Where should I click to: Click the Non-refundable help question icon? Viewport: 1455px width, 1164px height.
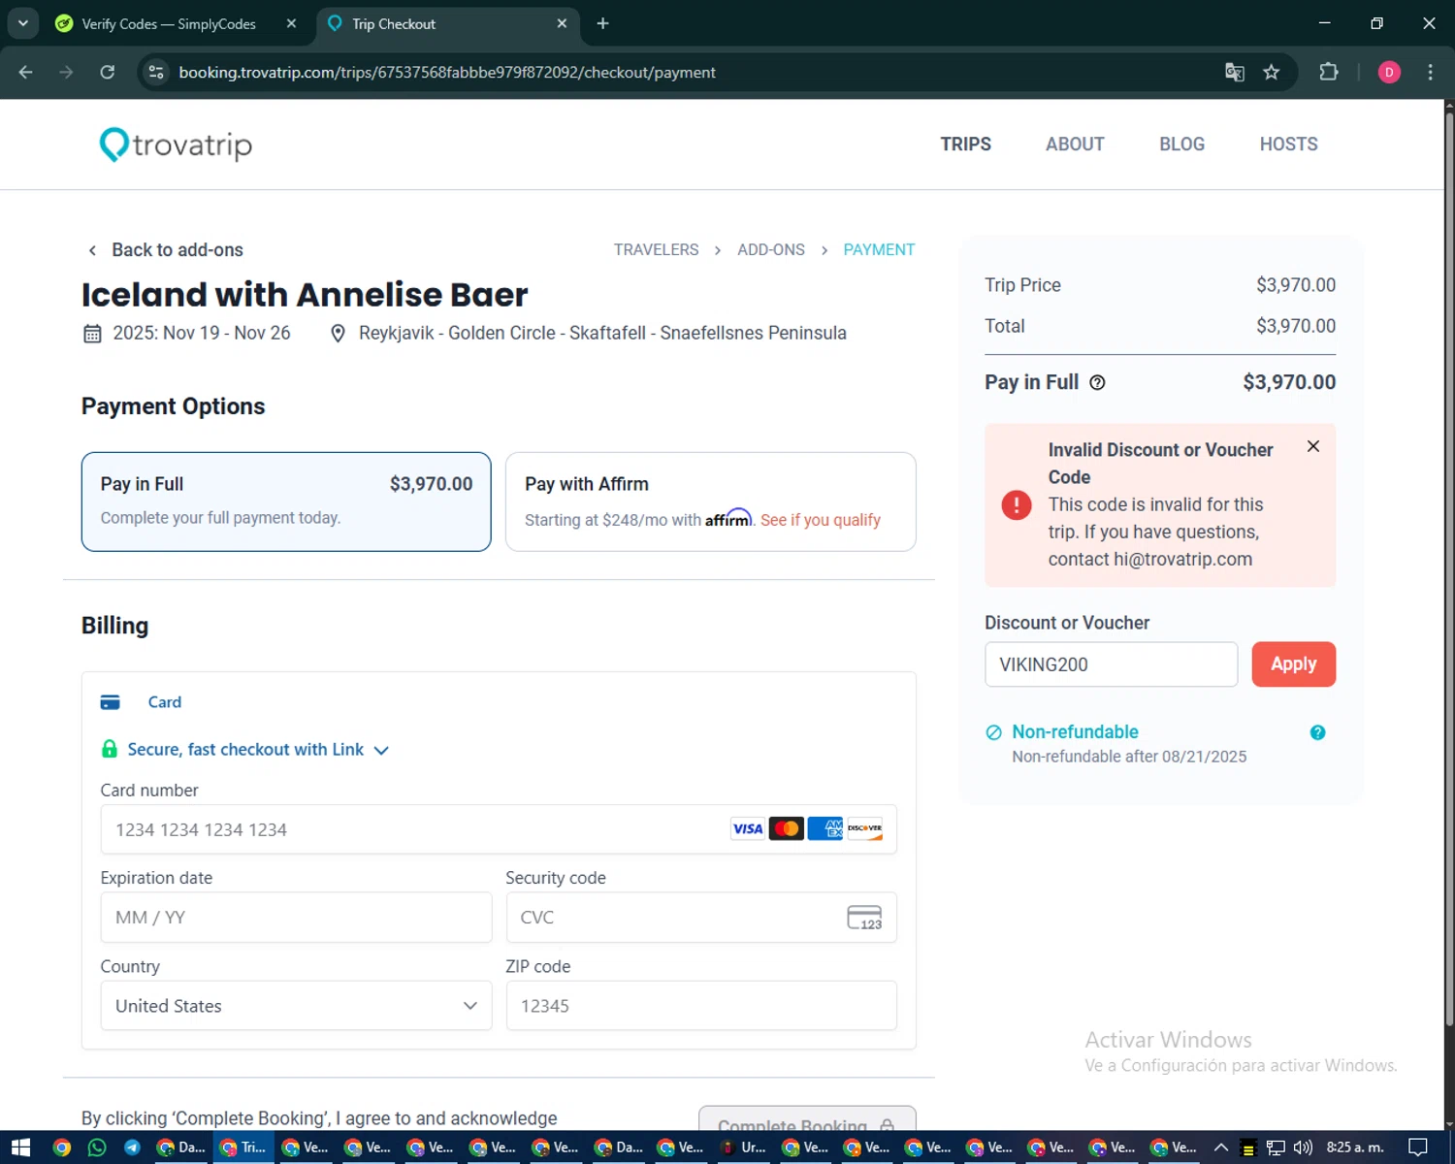(1317, 732)
